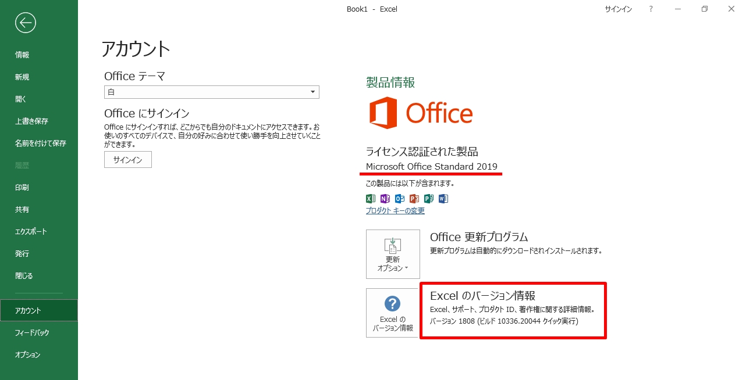Click the プロダクト キーの変更 link

(x=395, y=211)
